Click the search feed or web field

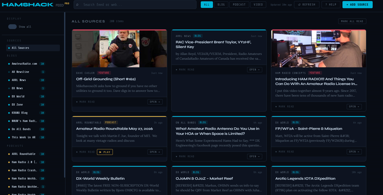click(x=135, y=5)
